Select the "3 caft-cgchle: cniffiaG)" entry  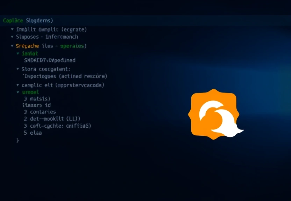(x=57, y=126)
